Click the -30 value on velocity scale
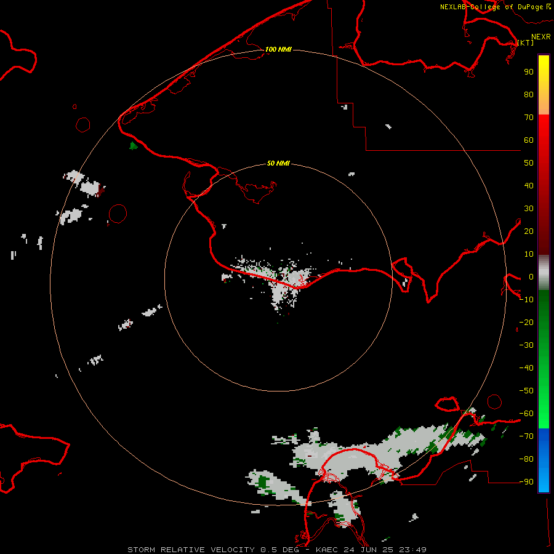The width and height of the screenshot is (554, 554). click(526, 345)
